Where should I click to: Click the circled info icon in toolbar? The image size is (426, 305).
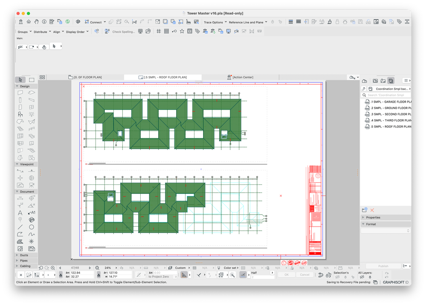(44, 22)
